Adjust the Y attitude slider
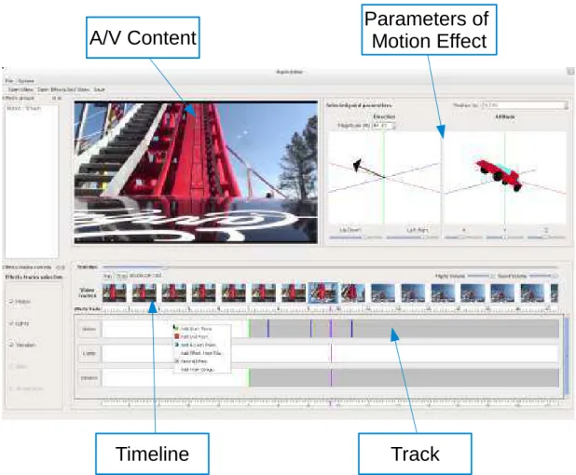This screenshot has height=475, width=576. 505,237
